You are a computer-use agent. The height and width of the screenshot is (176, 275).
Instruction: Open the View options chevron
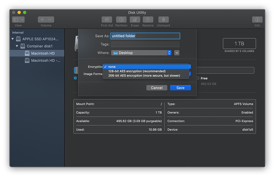pyautogui.click(x=22, y=20)
